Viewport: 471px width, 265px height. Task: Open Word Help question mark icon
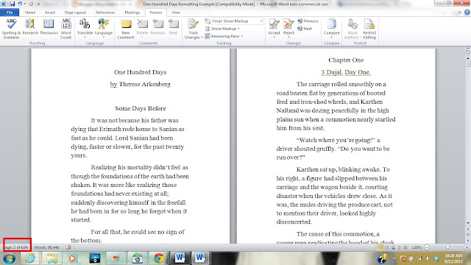click(467, 13)
